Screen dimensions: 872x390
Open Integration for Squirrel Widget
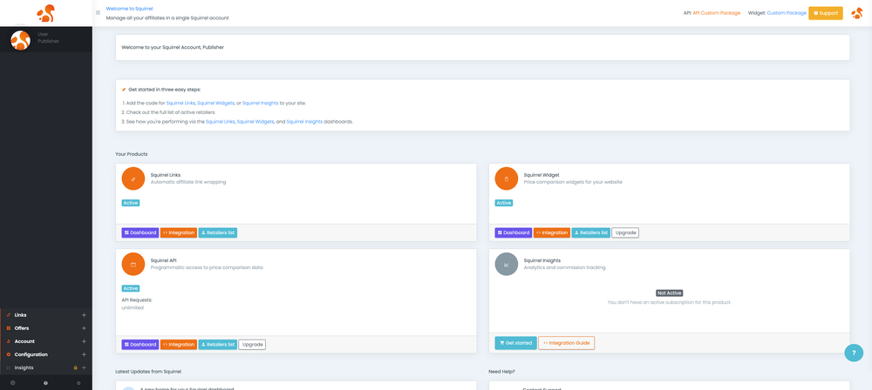[x=552, y=232]
